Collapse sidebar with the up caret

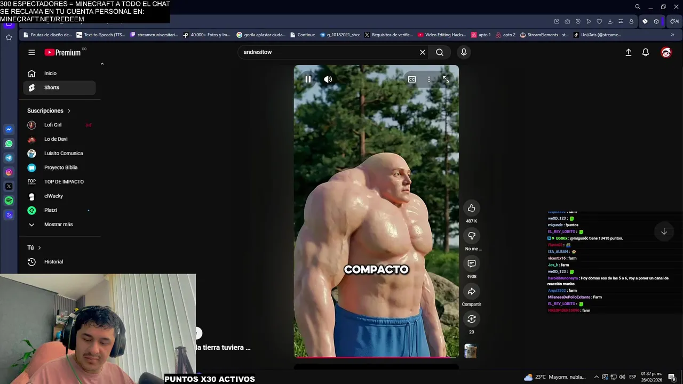point(102,64)
